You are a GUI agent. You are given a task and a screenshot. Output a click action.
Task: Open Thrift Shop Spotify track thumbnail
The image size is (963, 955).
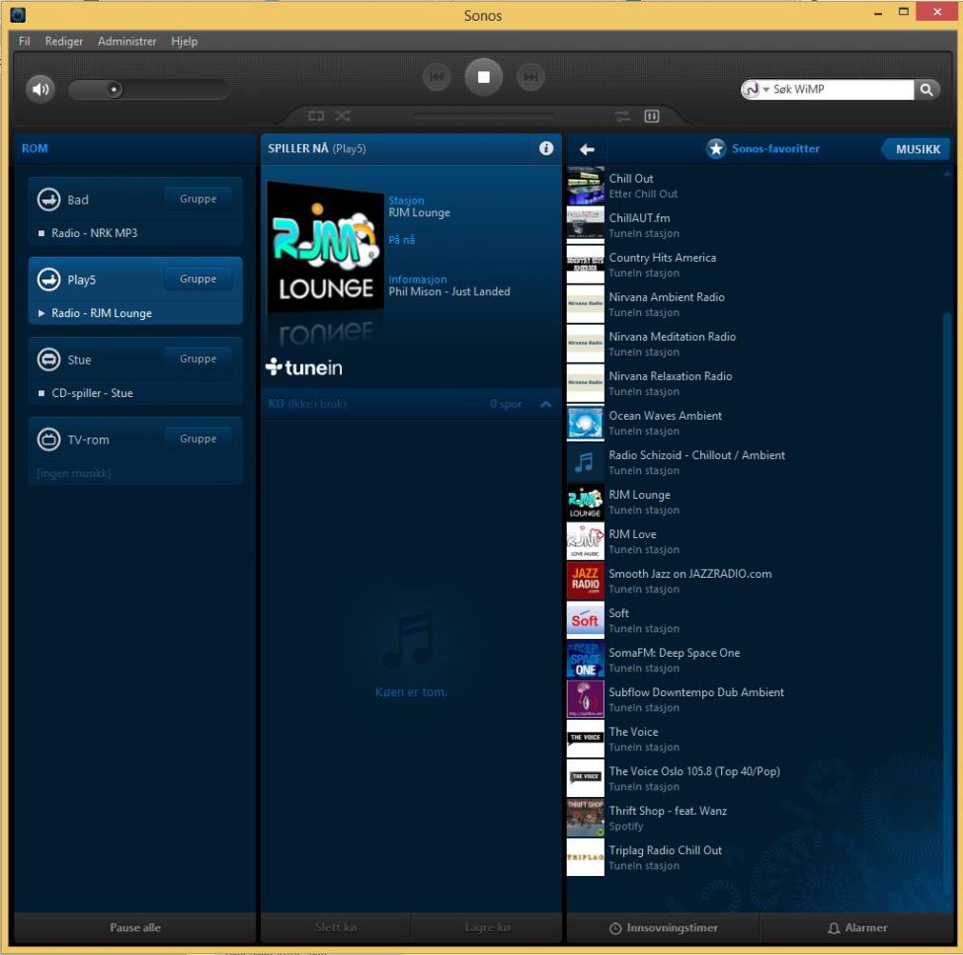[x=586, y=818]
